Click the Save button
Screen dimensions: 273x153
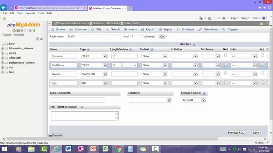pos(256,133)
